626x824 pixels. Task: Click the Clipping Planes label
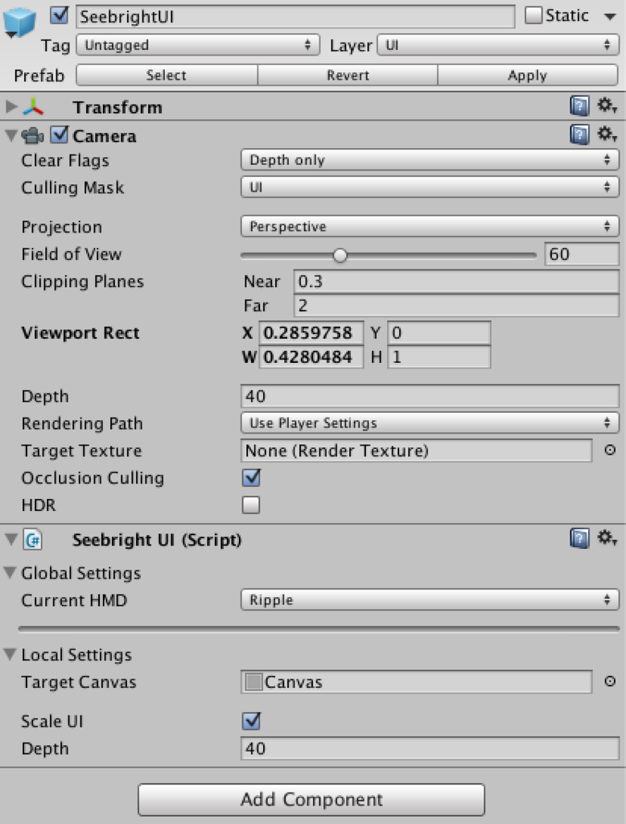coord(83,282)
